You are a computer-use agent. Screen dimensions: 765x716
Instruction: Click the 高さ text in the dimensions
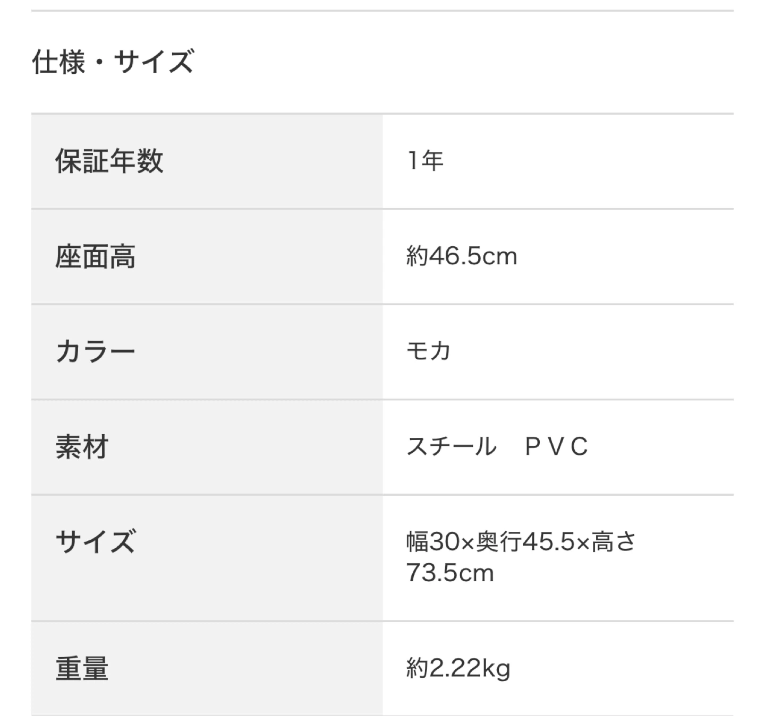click(x=614, y=542)
